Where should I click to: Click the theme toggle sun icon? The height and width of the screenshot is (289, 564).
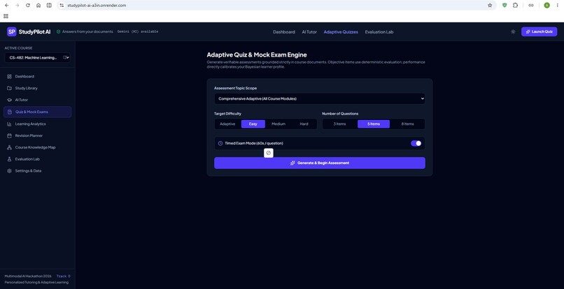tap(513, 31)
